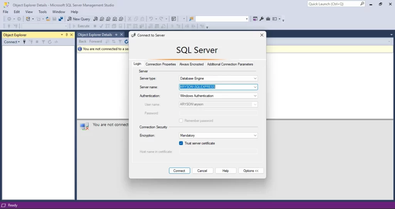Click the Save All icon in toolbar
Image resolution: width=395 pixels, height=209 pixels.
[61, 19]
